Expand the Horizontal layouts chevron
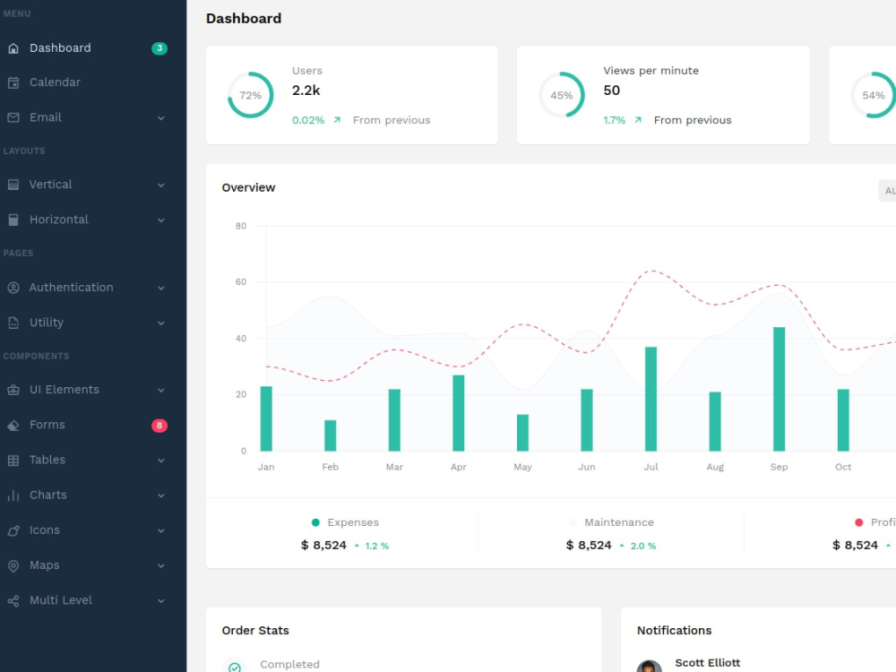The height and width of the screenshot is (672, 896). 161,220
